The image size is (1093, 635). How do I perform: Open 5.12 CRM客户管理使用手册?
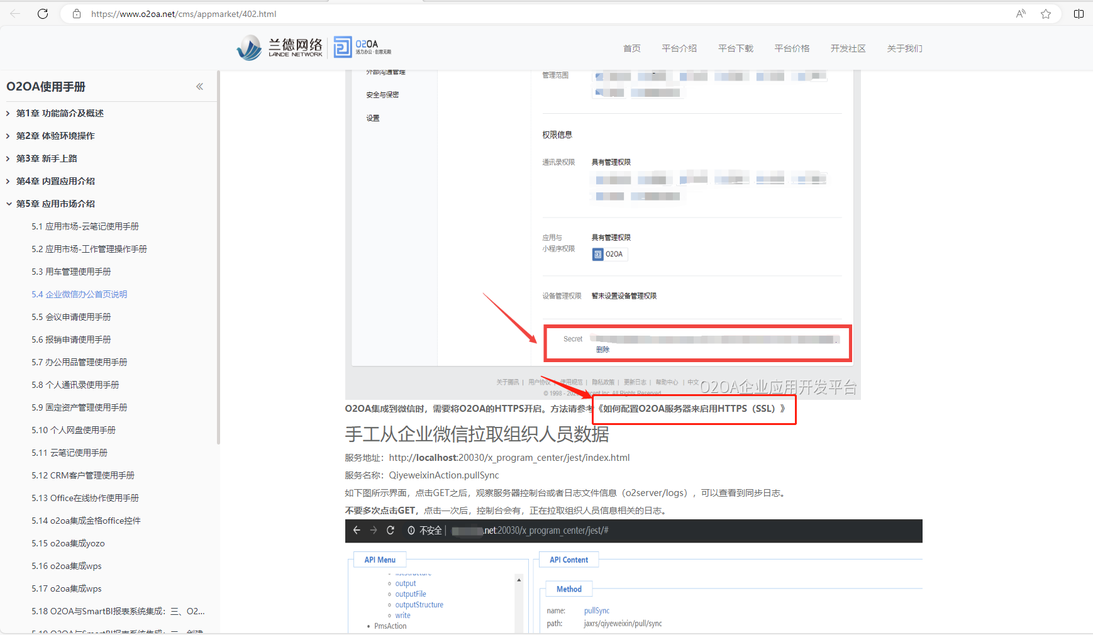(83, 475)
